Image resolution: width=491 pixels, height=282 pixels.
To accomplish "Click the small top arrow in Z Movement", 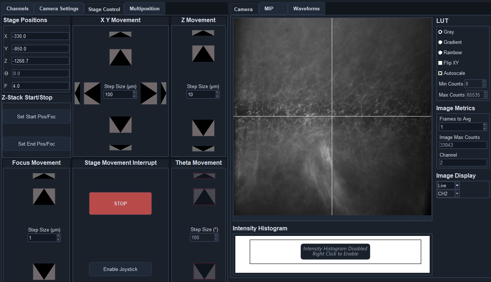I will pyautogui.click(x=203, y=33).
